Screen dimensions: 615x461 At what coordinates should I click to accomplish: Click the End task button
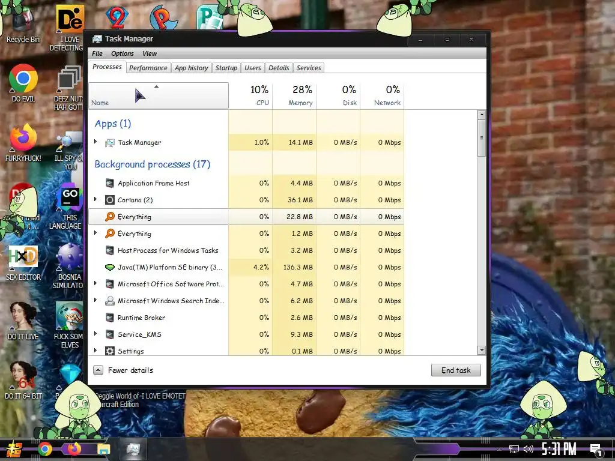pos(456,370)
